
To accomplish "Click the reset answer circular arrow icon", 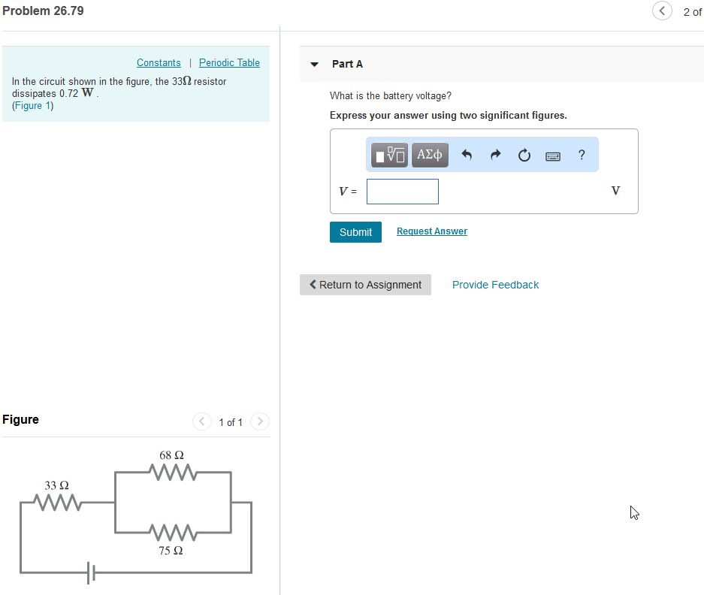I will coord(524,155).
